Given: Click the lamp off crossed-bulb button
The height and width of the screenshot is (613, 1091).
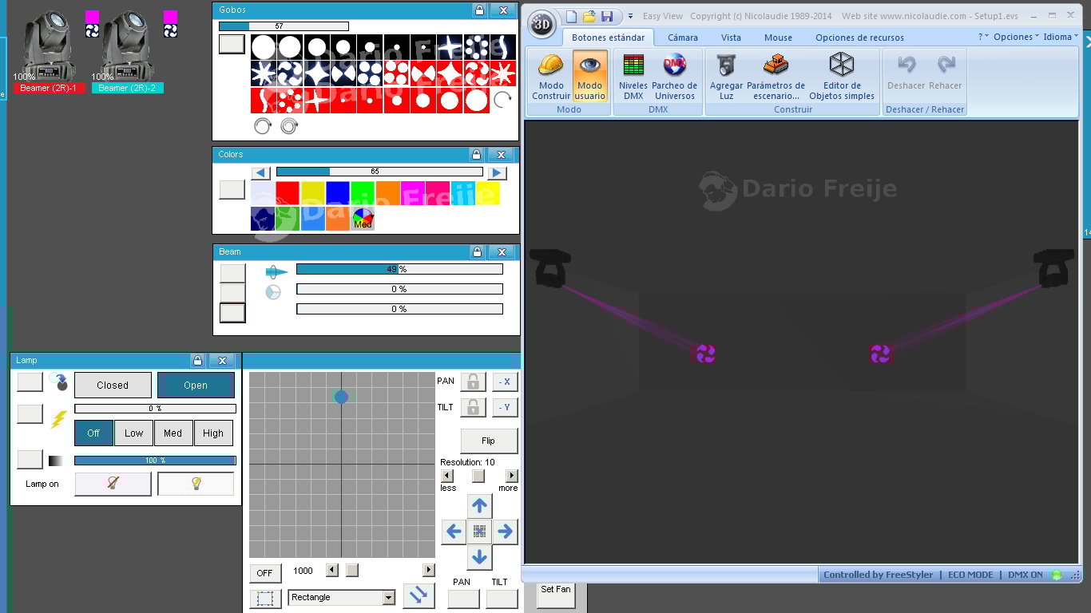Looking at the screenshot, I should [x=113, y=484].
